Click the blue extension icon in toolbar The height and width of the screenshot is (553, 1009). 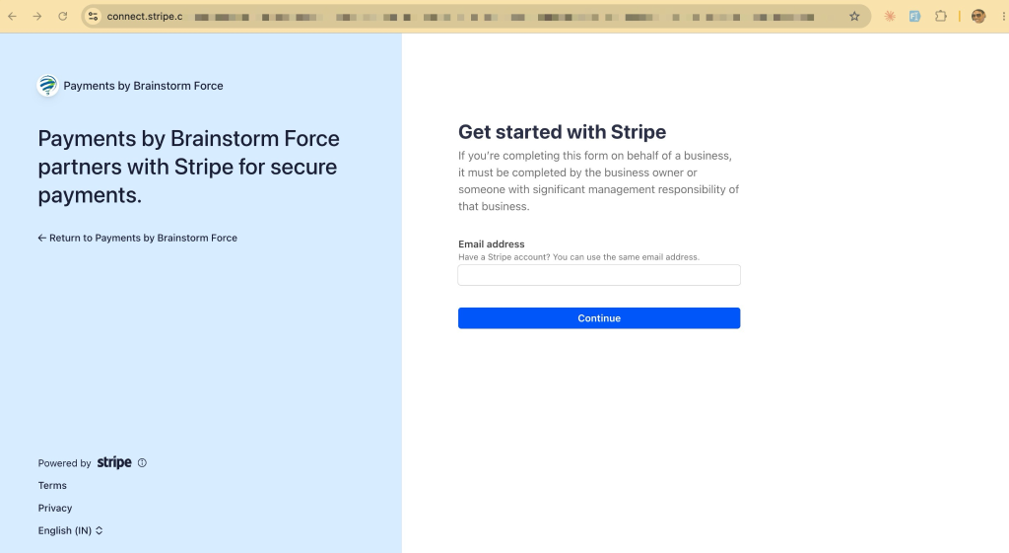click(914, 16)
